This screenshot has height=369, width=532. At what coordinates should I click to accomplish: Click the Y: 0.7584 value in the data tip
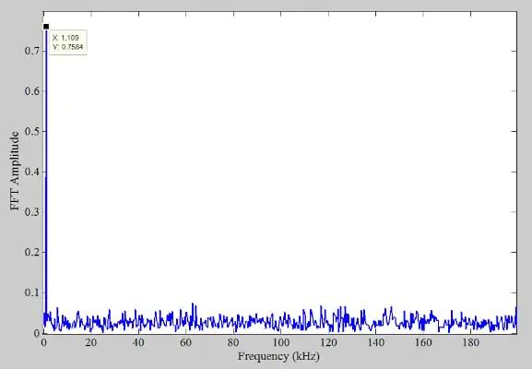click(68, 47)
